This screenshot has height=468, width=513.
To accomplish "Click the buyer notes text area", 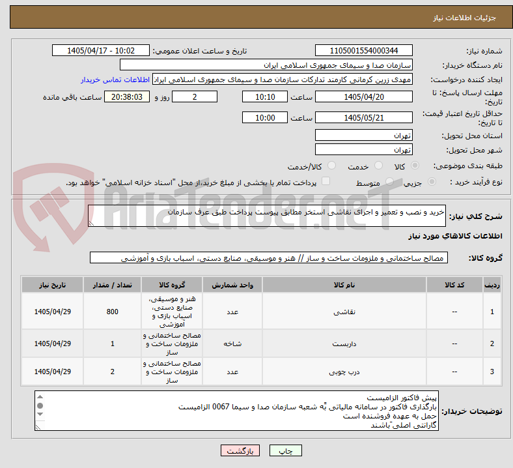I will tap(236, 411).
